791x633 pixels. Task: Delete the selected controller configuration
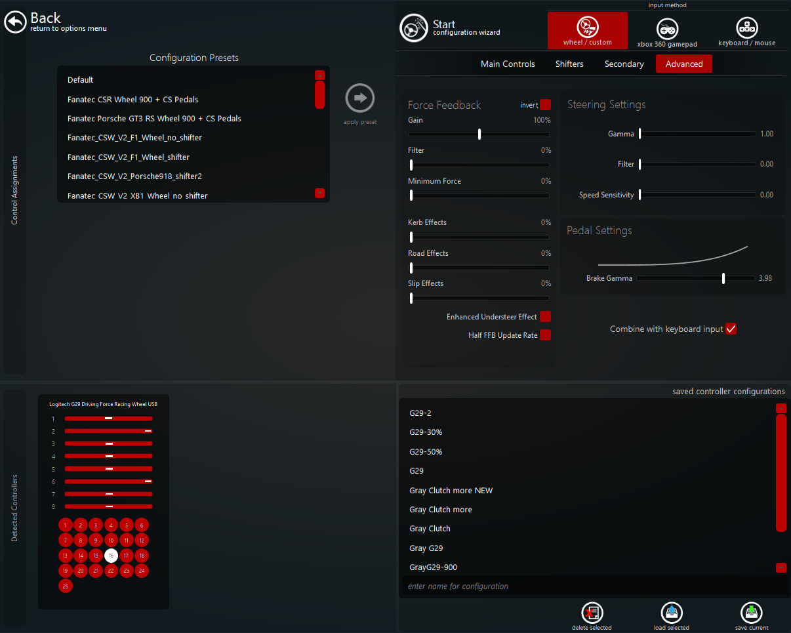[592, 613]
